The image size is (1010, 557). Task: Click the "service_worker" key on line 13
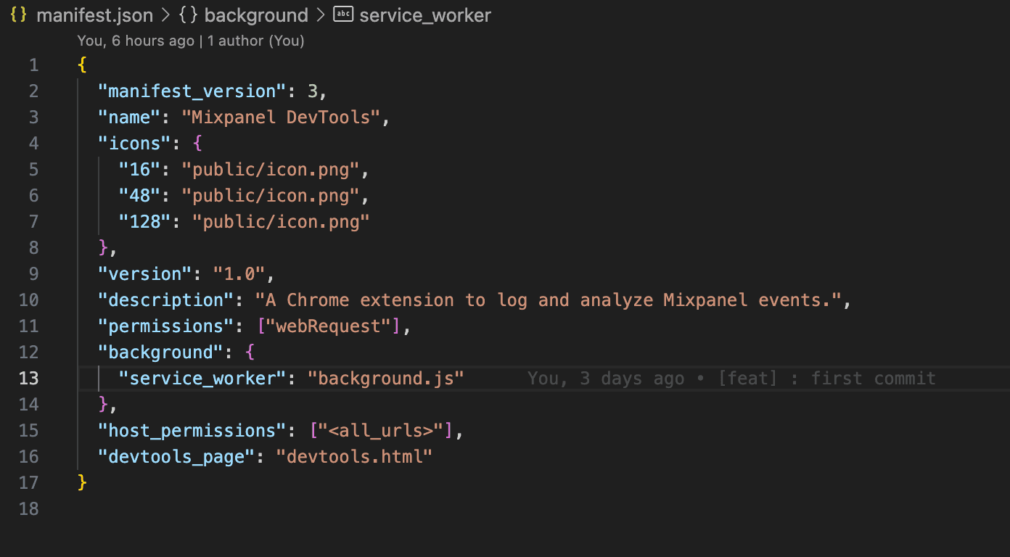[202, 379]
